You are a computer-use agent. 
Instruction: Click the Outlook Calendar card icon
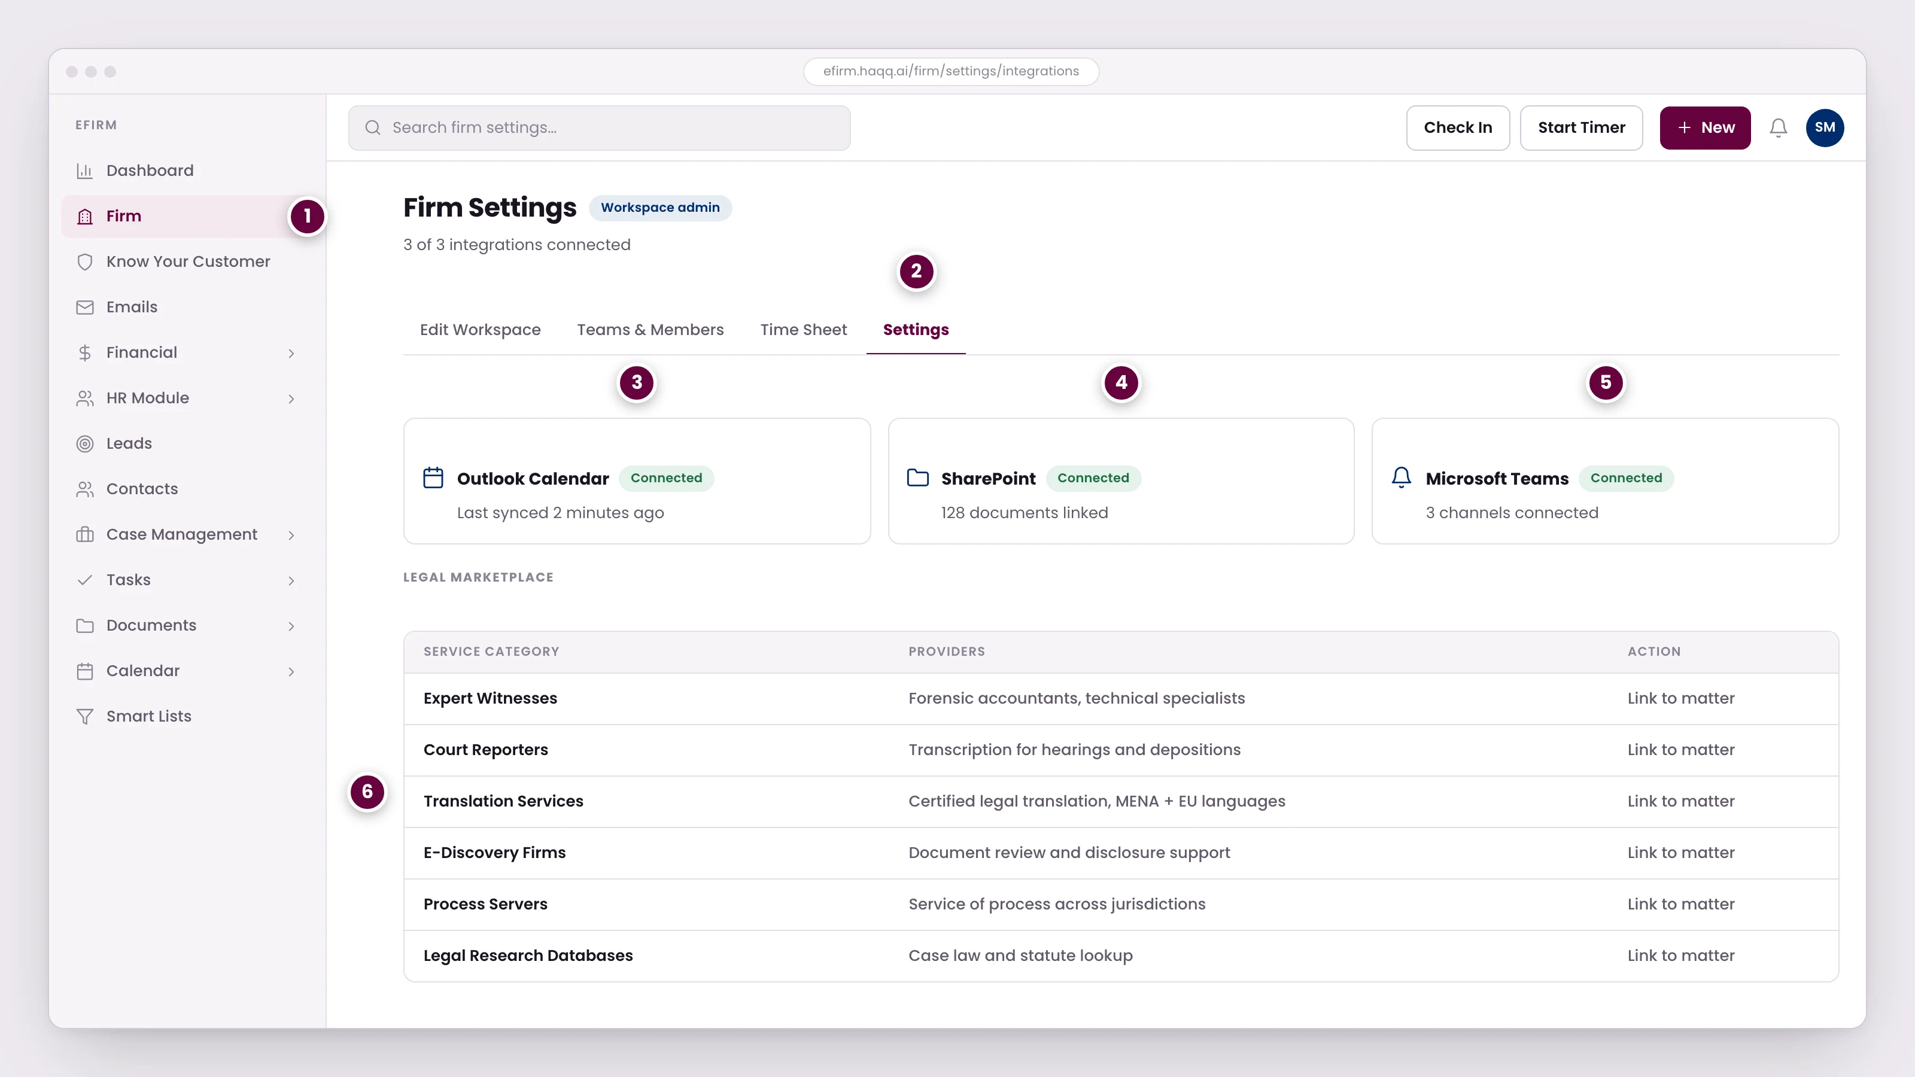(433, 477)
